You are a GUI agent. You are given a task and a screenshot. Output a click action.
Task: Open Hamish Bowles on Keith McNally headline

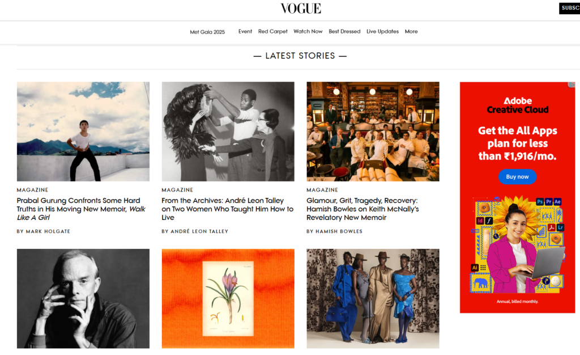coord(362,209)
